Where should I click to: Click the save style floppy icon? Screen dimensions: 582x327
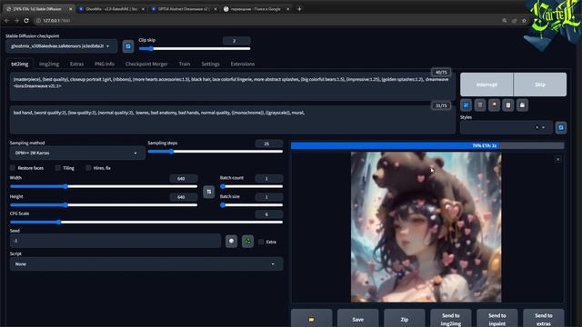522,105
